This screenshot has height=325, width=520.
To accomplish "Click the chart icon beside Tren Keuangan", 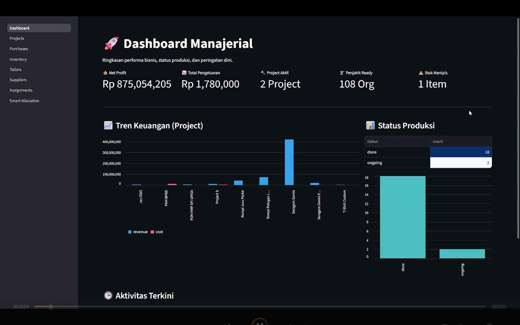I will click(x=108, y=125).
